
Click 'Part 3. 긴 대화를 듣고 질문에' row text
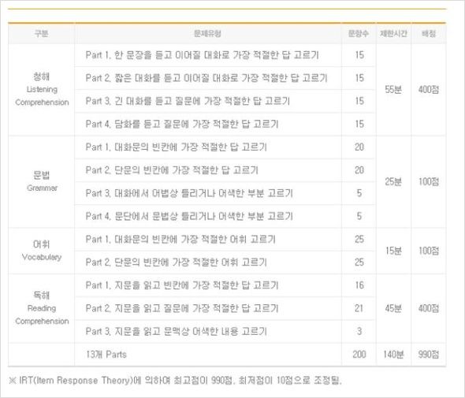point(188,101)
